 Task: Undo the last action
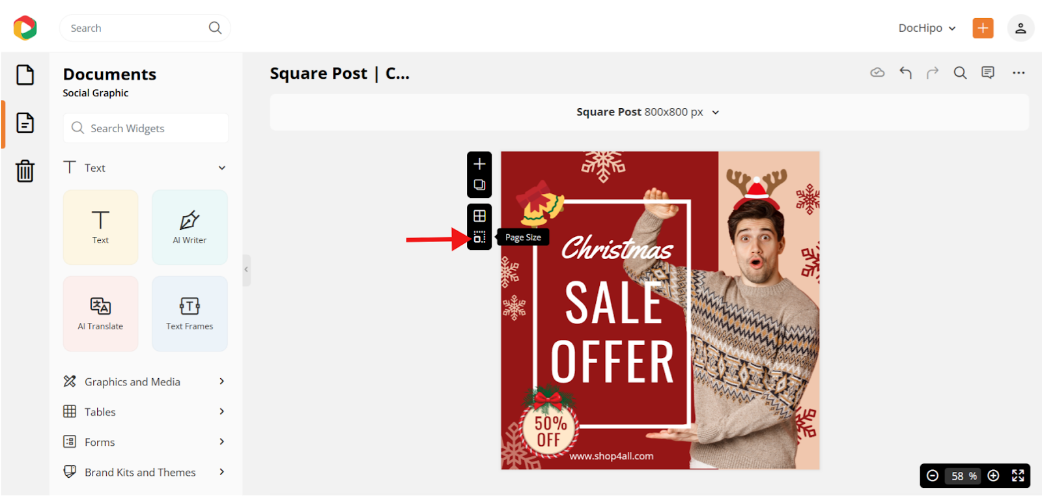tap(905, 73)
